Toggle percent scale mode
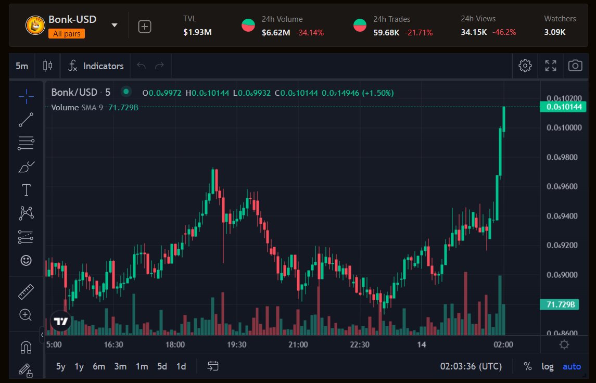The width and height of the screenshot is (596, 383). pyautogui.click(x=528, y=366)
